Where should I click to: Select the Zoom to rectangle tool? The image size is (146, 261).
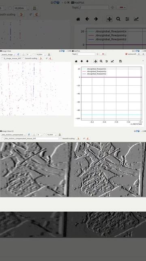101,61
